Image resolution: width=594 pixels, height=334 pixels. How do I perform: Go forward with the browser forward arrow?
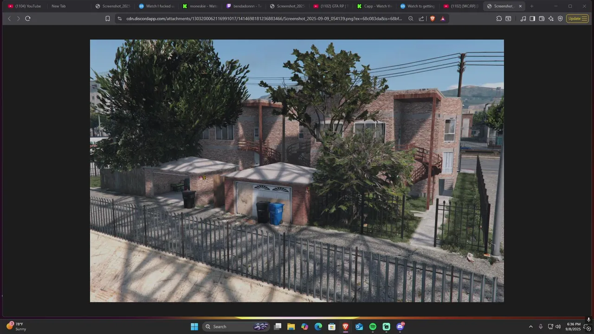point(18,19)
